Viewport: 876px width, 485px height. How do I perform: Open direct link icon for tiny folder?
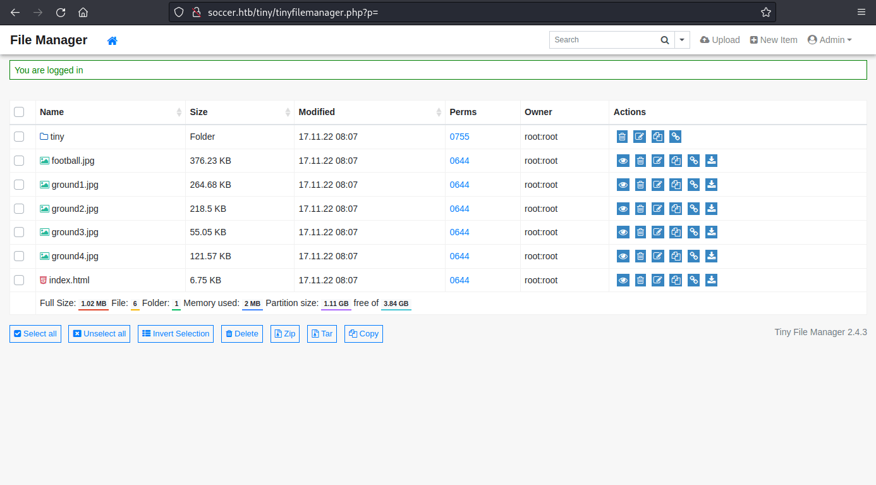[x=676, y=137]
